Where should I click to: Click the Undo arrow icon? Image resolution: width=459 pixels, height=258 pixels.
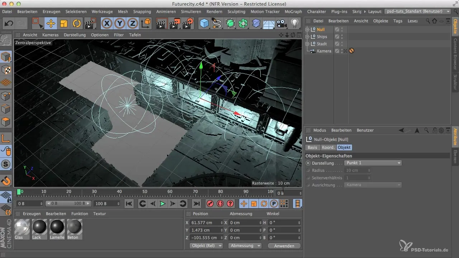coord(9,24)
